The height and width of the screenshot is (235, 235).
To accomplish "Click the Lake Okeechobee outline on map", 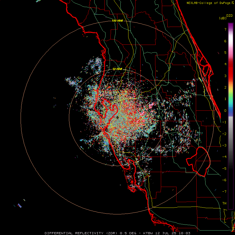I will (198, 162).
